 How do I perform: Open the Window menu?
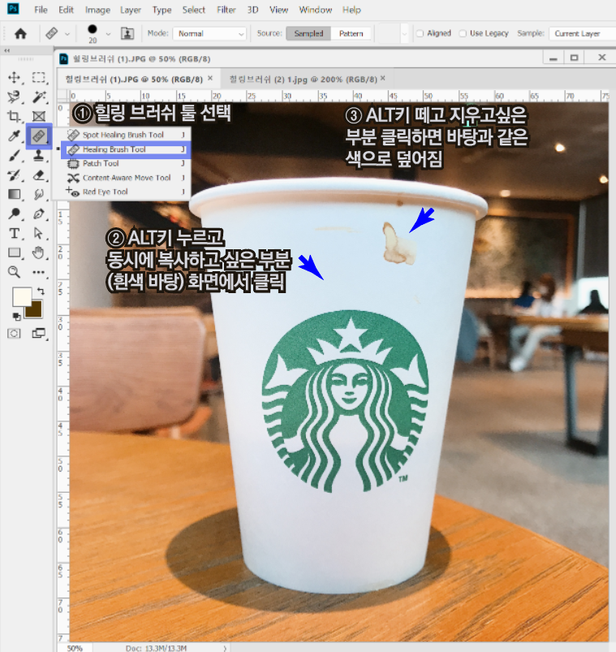(x=316, y=10)
